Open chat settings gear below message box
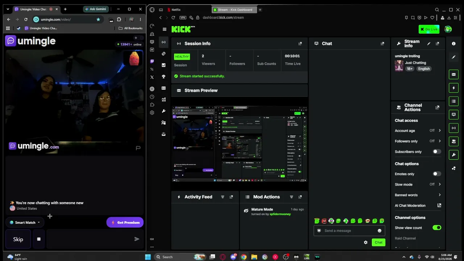This screenshot has height=261, width=464. [366, 243]
